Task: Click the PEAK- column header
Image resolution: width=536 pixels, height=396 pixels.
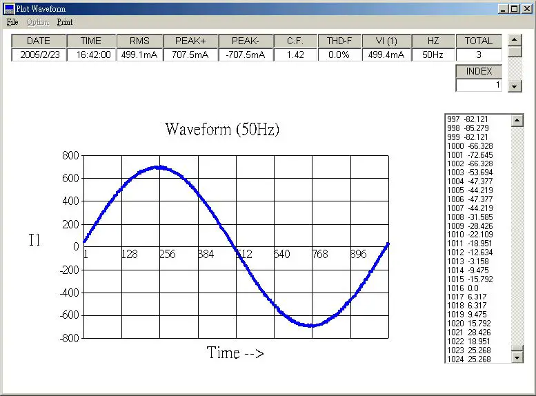Action: 246,41
